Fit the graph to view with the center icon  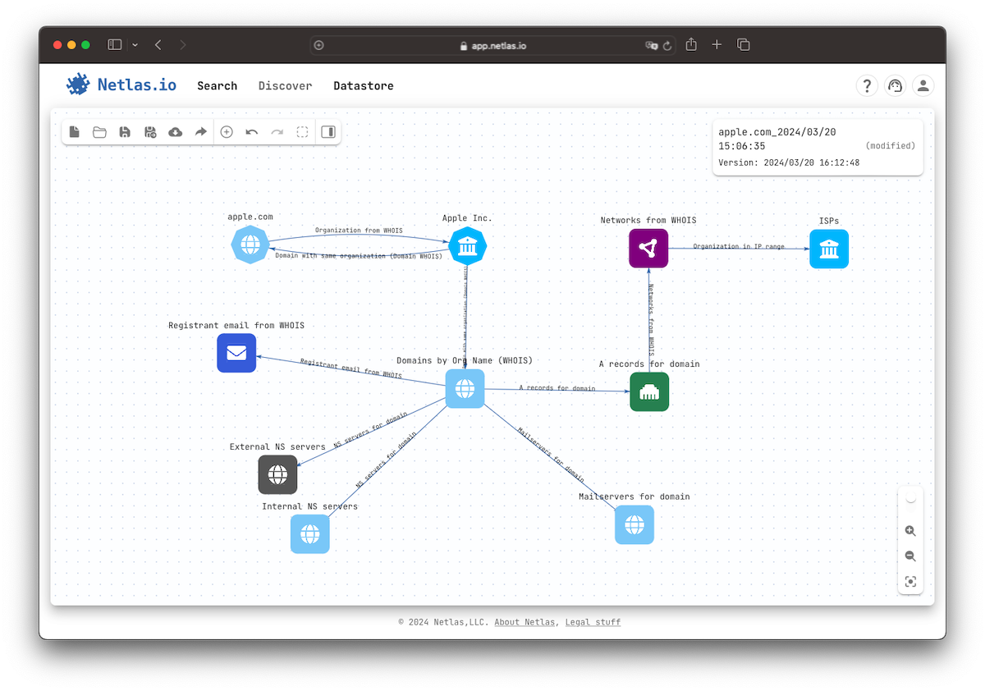coord(910,582)
